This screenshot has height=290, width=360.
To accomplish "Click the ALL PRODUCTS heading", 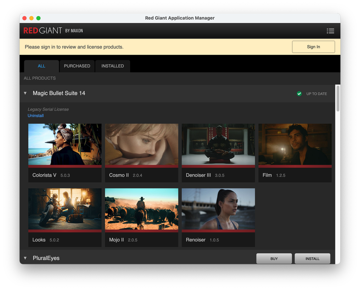I will tap(40, 78).
